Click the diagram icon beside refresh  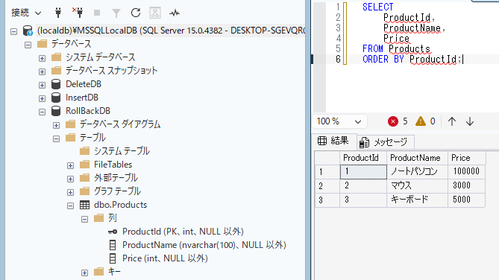tap(155, 13)
